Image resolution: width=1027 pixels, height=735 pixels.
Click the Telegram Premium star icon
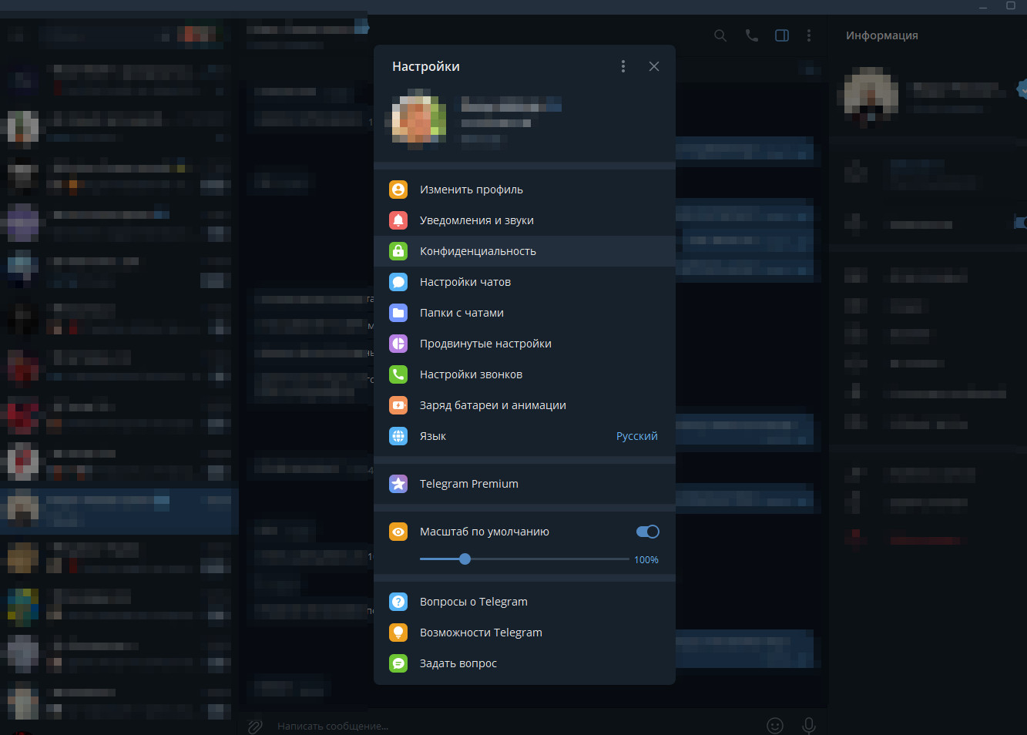[398, 484]
